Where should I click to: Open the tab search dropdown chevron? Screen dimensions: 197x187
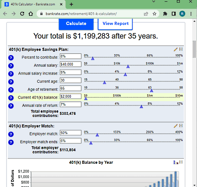[x=154, y=1]
